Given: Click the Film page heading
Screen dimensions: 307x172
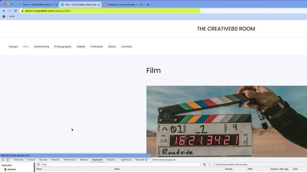Looking at the screenshot, I should 153,71.
